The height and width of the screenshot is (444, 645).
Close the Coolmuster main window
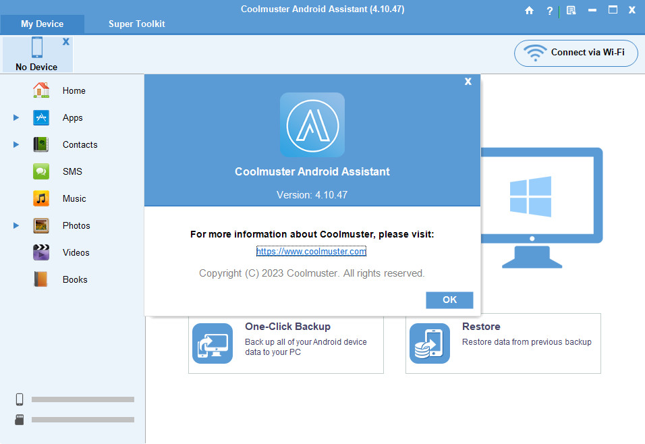[632, 10]
